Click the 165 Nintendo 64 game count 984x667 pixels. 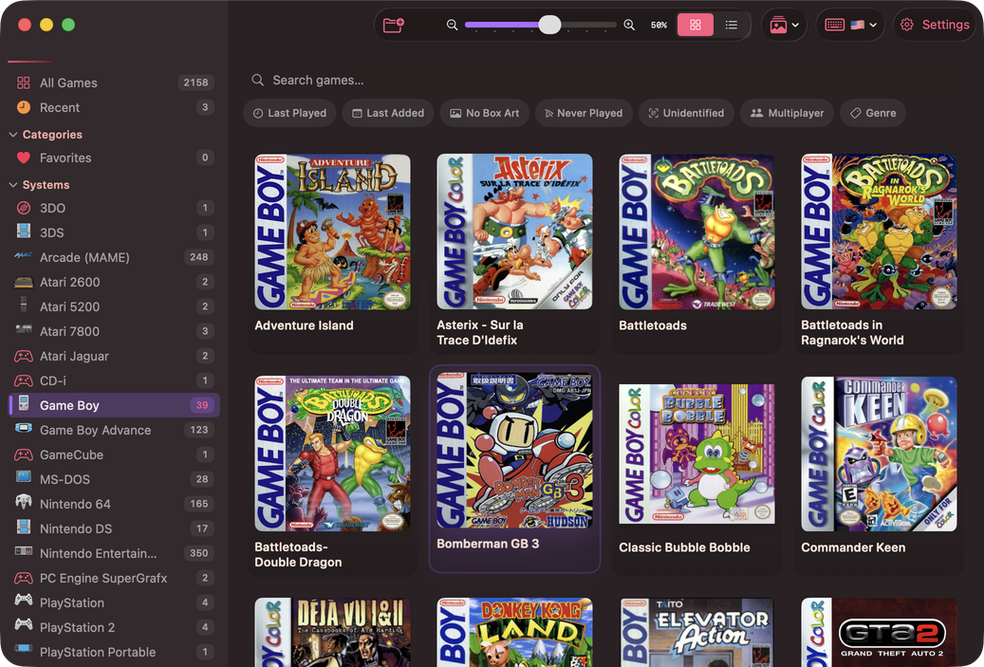199,503
